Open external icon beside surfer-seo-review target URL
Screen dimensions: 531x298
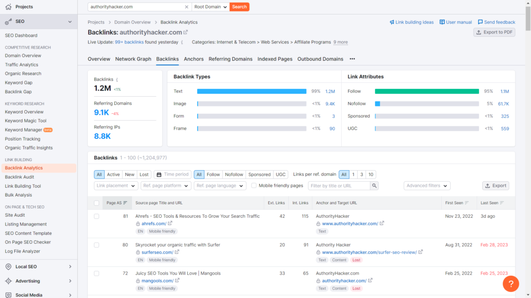(x=420, y=252)
